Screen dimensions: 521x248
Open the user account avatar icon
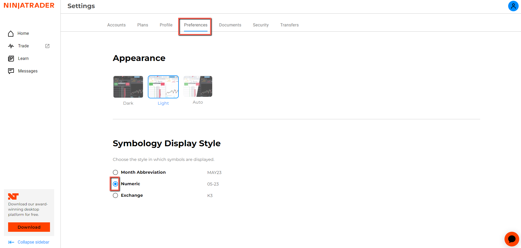pyautogui.click(x=513, y=6)
